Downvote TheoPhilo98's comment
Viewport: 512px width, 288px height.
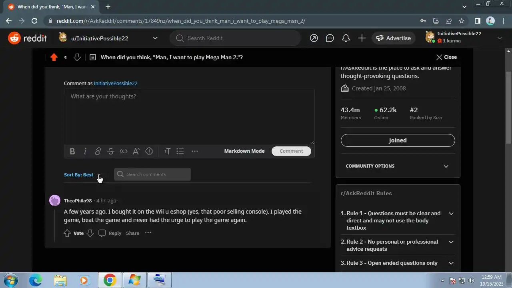pos(90,233)
